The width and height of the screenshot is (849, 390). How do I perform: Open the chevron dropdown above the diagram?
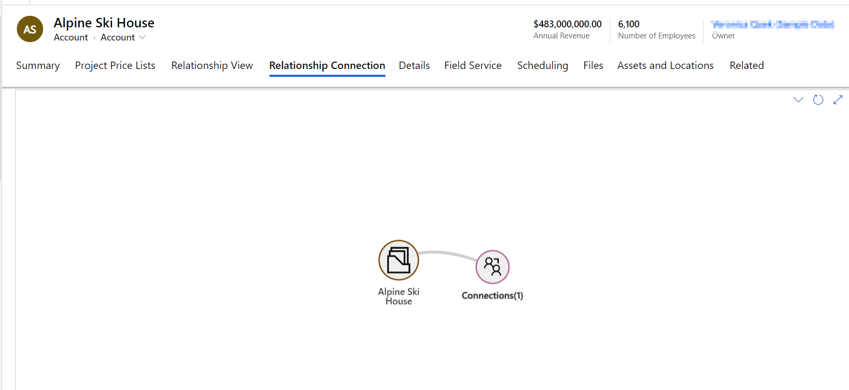(x=799, y=99)
